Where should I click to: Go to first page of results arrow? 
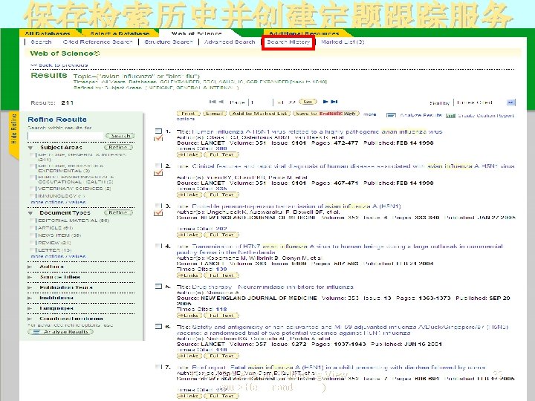tap(213, 102)
